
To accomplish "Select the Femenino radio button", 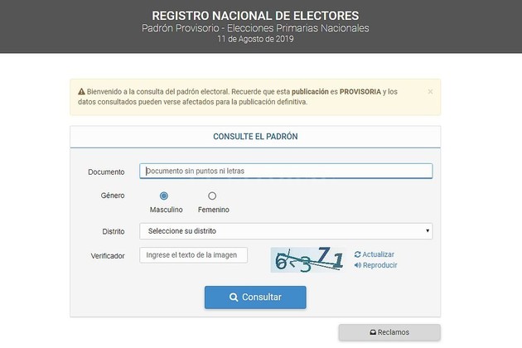I will click(x=212, y=196).
